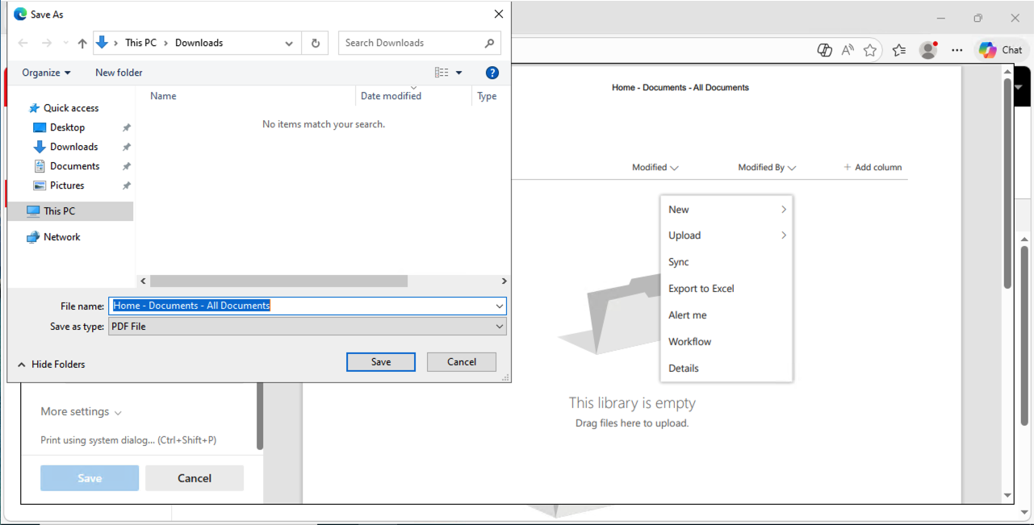The image size is (1034, 525).
Task: Click Print using system dialog link
Action: [x=128, y=440]
